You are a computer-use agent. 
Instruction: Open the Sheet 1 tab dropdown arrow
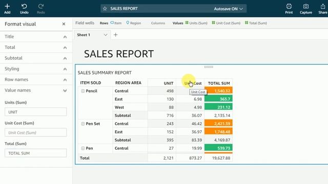pyautogui.click(x=106, y=35)
